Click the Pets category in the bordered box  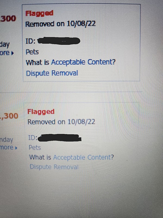click(32, 52)
